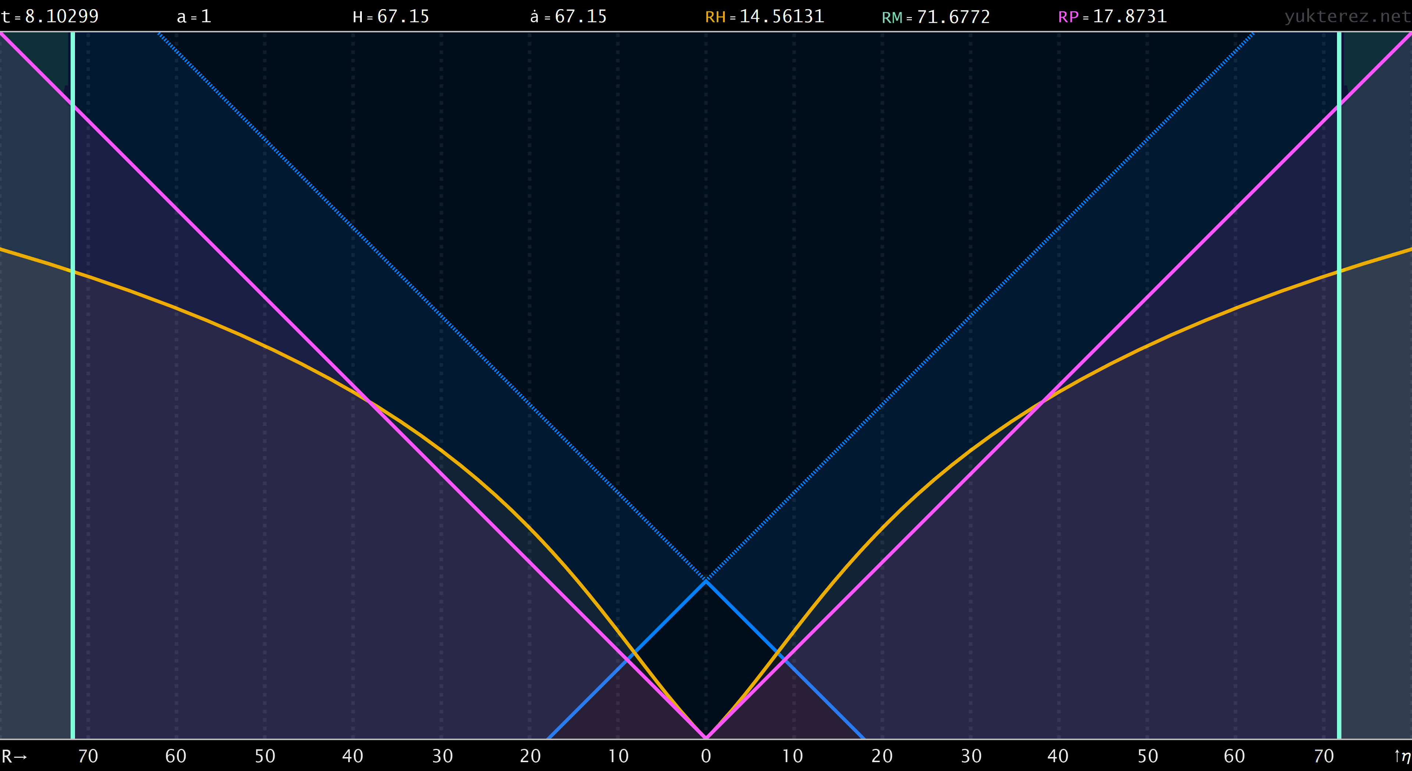
Task: Select the ȧ = 67.15 readout
Action: [568, 17]
